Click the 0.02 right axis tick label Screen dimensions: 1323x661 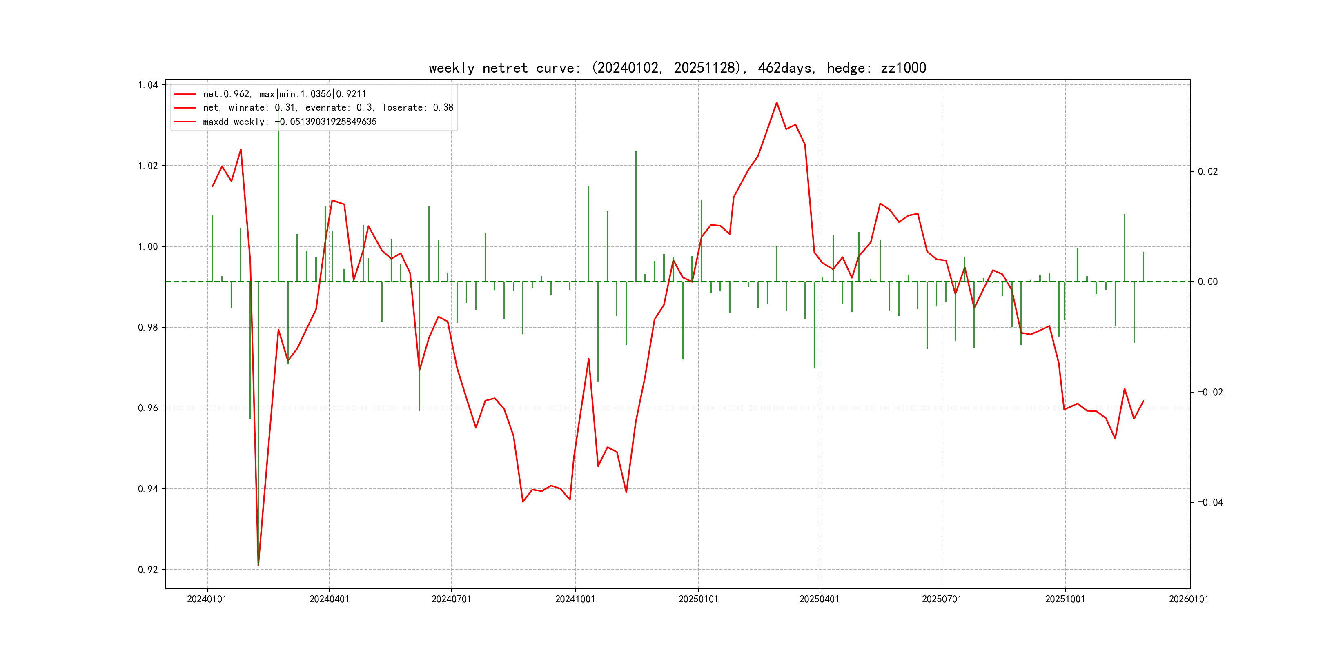pyautogui.click(x=1207, y=172)
